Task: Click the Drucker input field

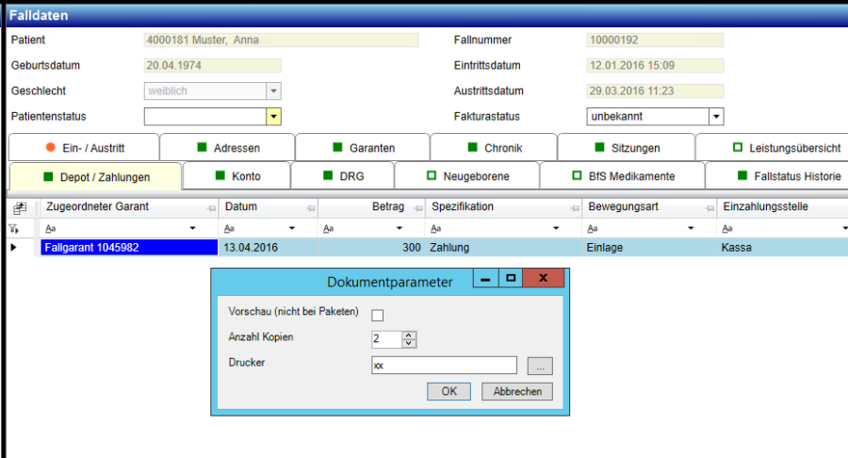Action: (x=444, y=366)
